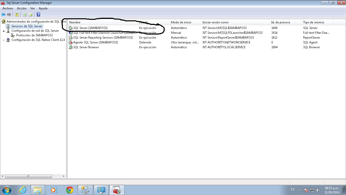The height and width of the screenshot is (195, 346).
Task: Launch Internet Explorer from the taskbar
Action: pyautogui.click(x=23, y=190)
